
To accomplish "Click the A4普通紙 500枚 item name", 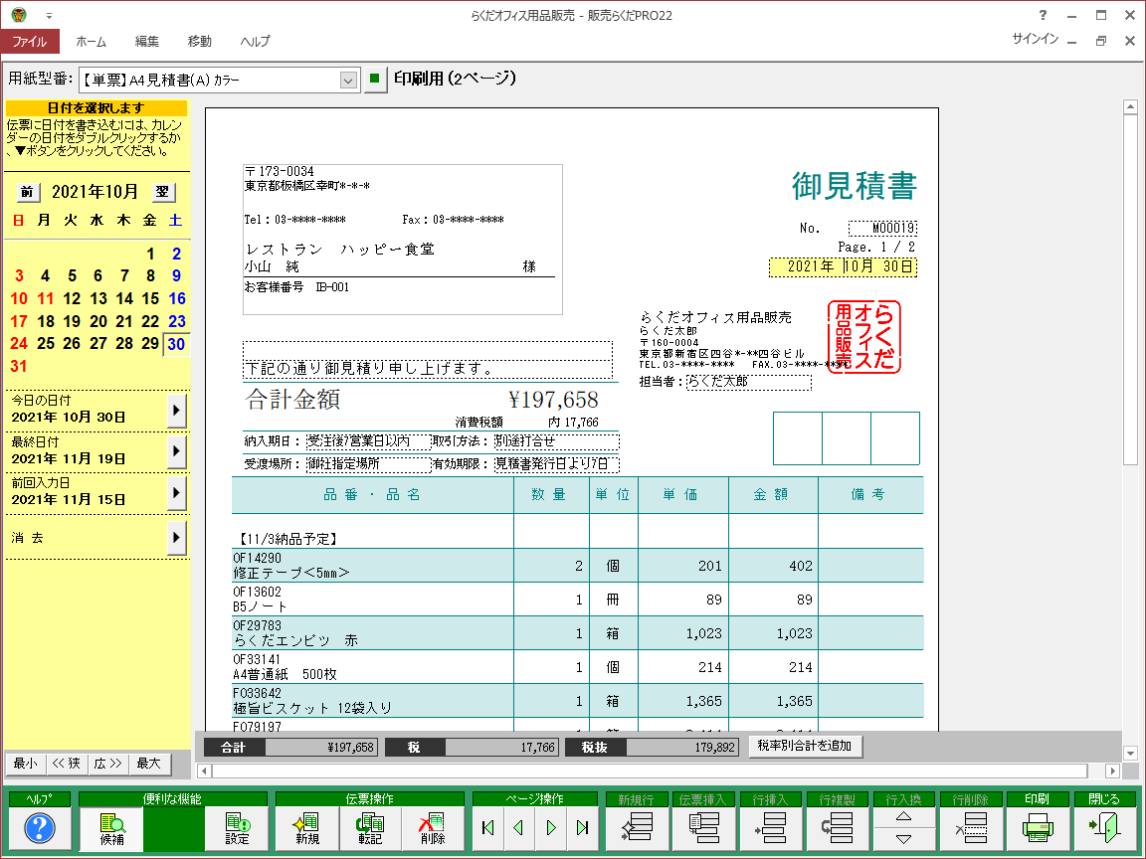I will click(x=286, y=674).
